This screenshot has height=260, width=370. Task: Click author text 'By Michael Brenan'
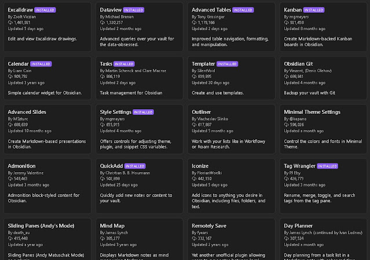[116, 17]
